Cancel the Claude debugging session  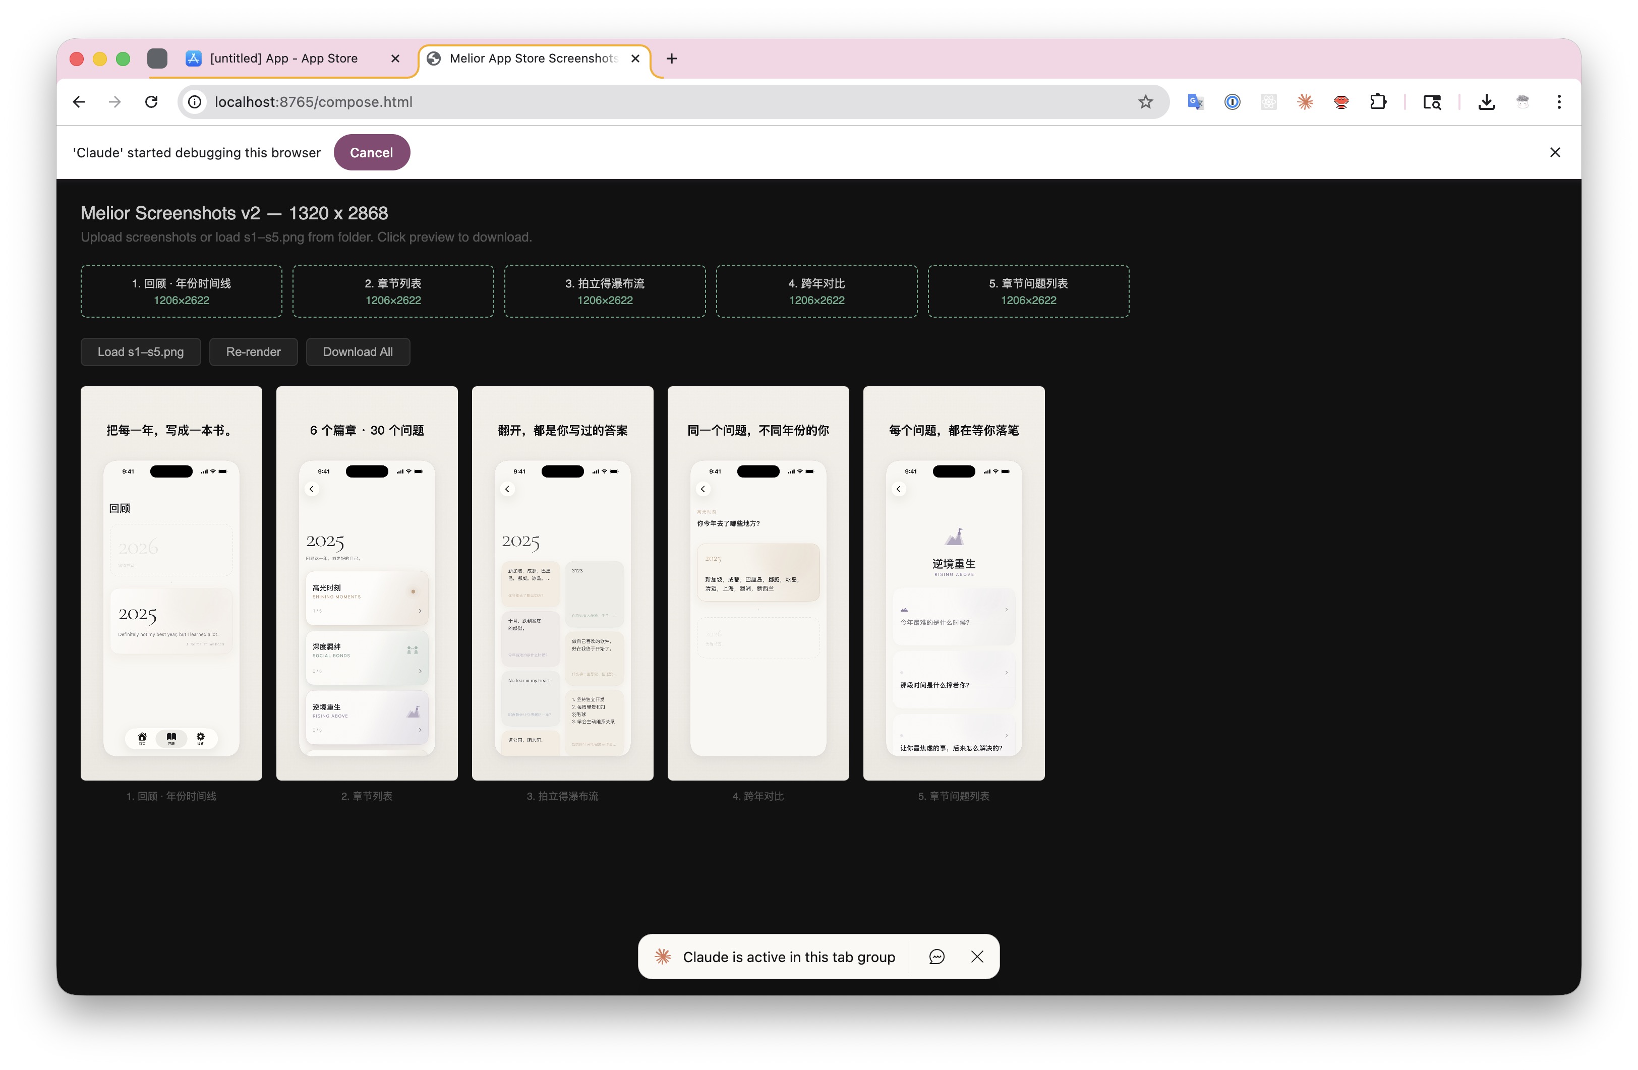[371, 153]
